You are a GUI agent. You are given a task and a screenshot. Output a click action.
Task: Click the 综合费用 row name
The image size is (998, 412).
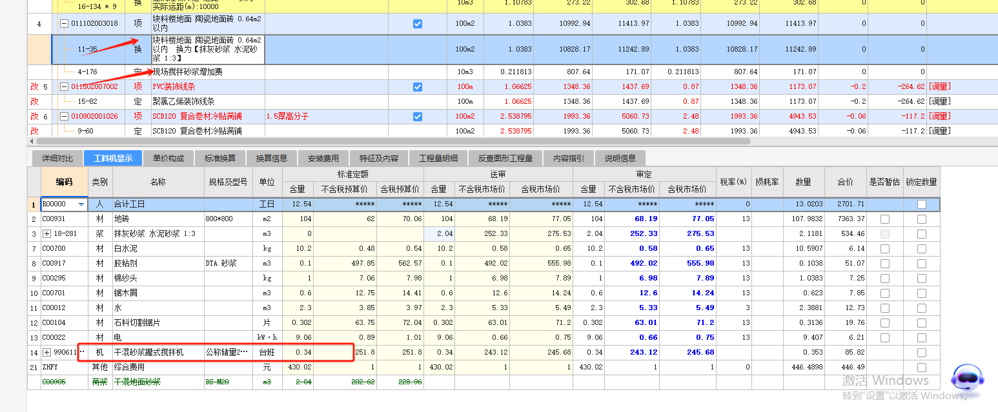[x=130, y=367]
